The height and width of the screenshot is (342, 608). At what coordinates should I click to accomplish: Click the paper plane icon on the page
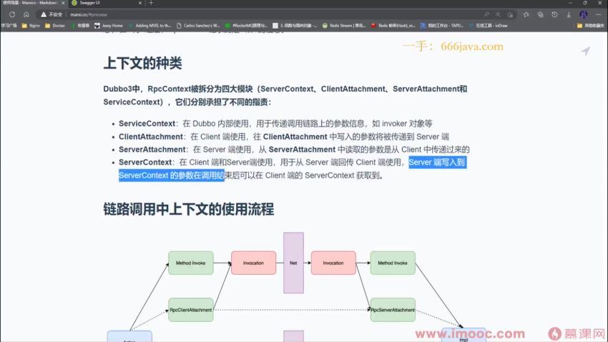coord(586,51)
